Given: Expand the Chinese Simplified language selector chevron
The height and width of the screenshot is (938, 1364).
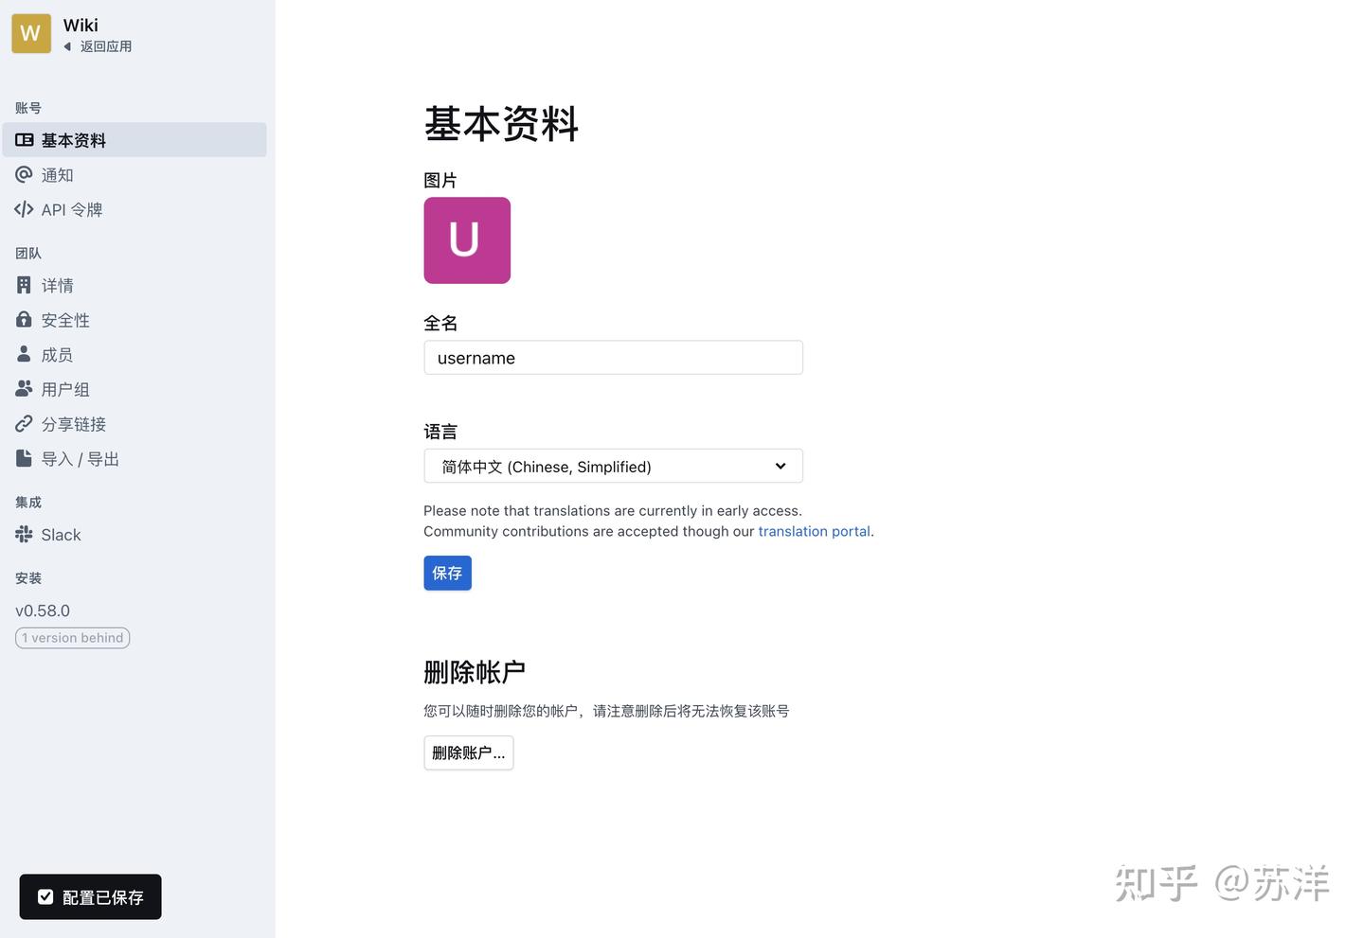Looking at the screenshot, I should pos(780,466).
